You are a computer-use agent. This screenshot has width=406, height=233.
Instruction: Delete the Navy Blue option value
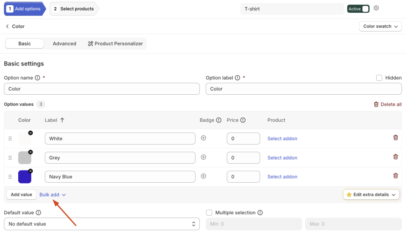395,176
